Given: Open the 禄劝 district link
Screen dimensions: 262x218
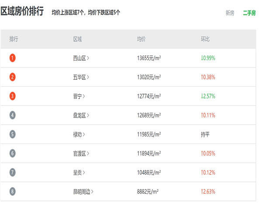Looking at the screenshot, I should point(79,134).
